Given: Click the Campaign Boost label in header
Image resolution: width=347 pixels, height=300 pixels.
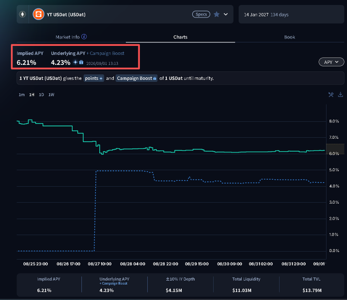Looking at the screenshot, I should (107, 54).
